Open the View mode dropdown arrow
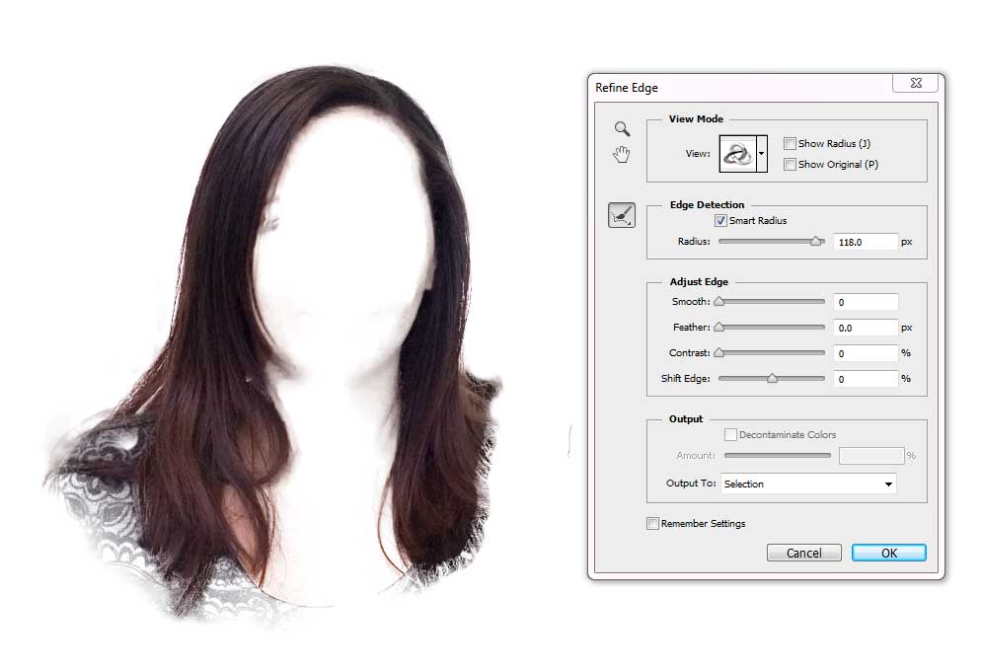The image size is (982, 670). tap(762, 154)
